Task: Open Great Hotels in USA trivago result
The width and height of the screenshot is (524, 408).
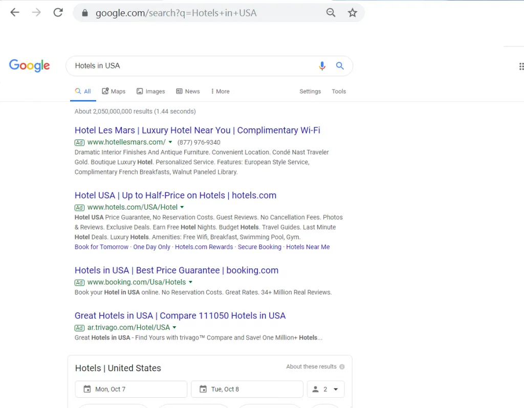Action: tap(180, 315)
